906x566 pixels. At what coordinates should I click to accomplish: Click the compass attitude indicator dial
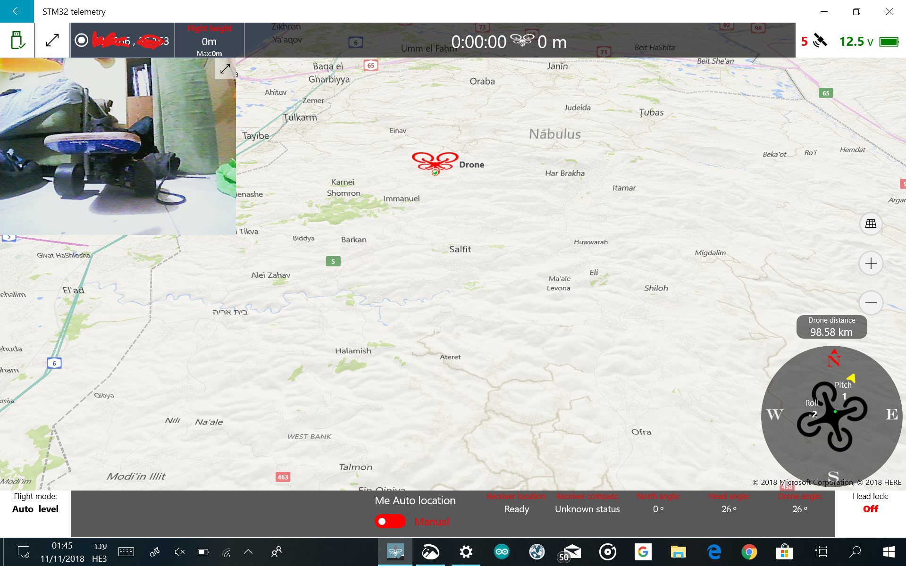(831, 415)
